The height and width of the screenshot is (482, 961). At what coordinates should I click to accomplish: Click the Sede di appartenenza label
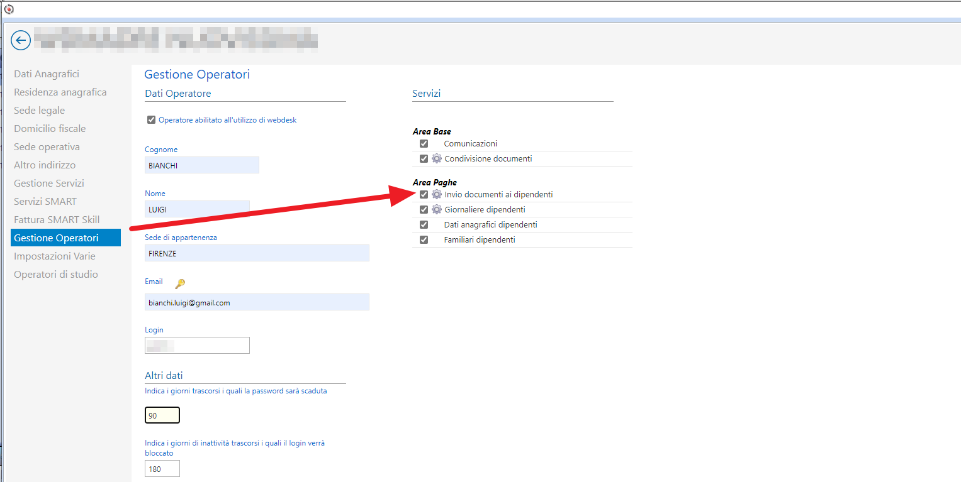coord(181,238)
